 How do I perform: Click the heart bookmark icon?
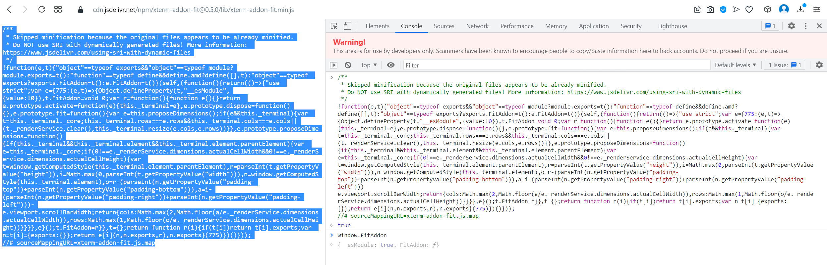point(749,10)
